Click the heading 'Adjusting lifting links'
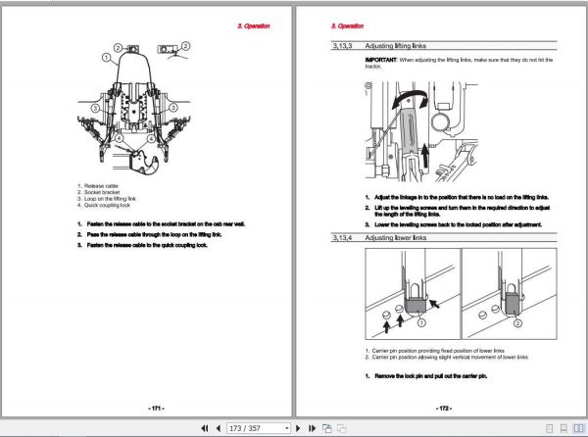Image resolution: width=588 pixels, height=437 pixels. tap(396, 46)
